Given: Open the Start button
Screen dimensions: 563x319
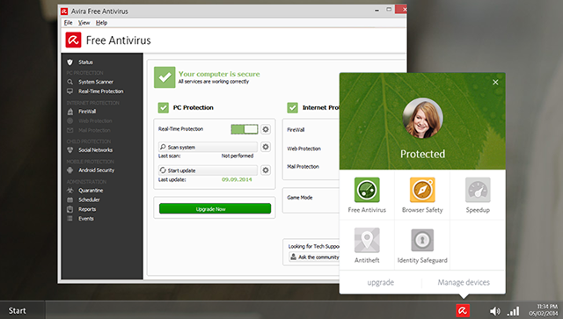Looking at the screenshot, I should [18, 311].
